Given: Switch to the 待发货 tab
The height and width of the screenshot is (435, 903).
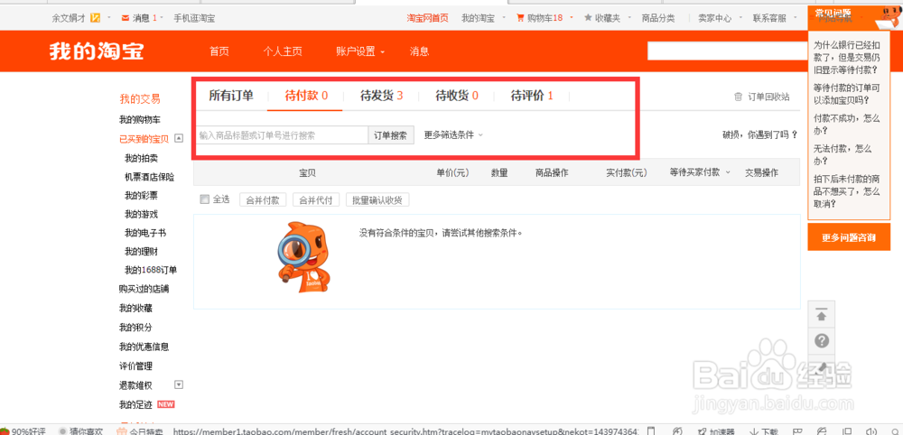Looking at the screenshot, I should tap(382, 96).
